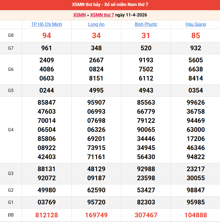Click TP Hồ Chí Minh special prize 812128
This screenshot has height=222, width=220.
47,215
